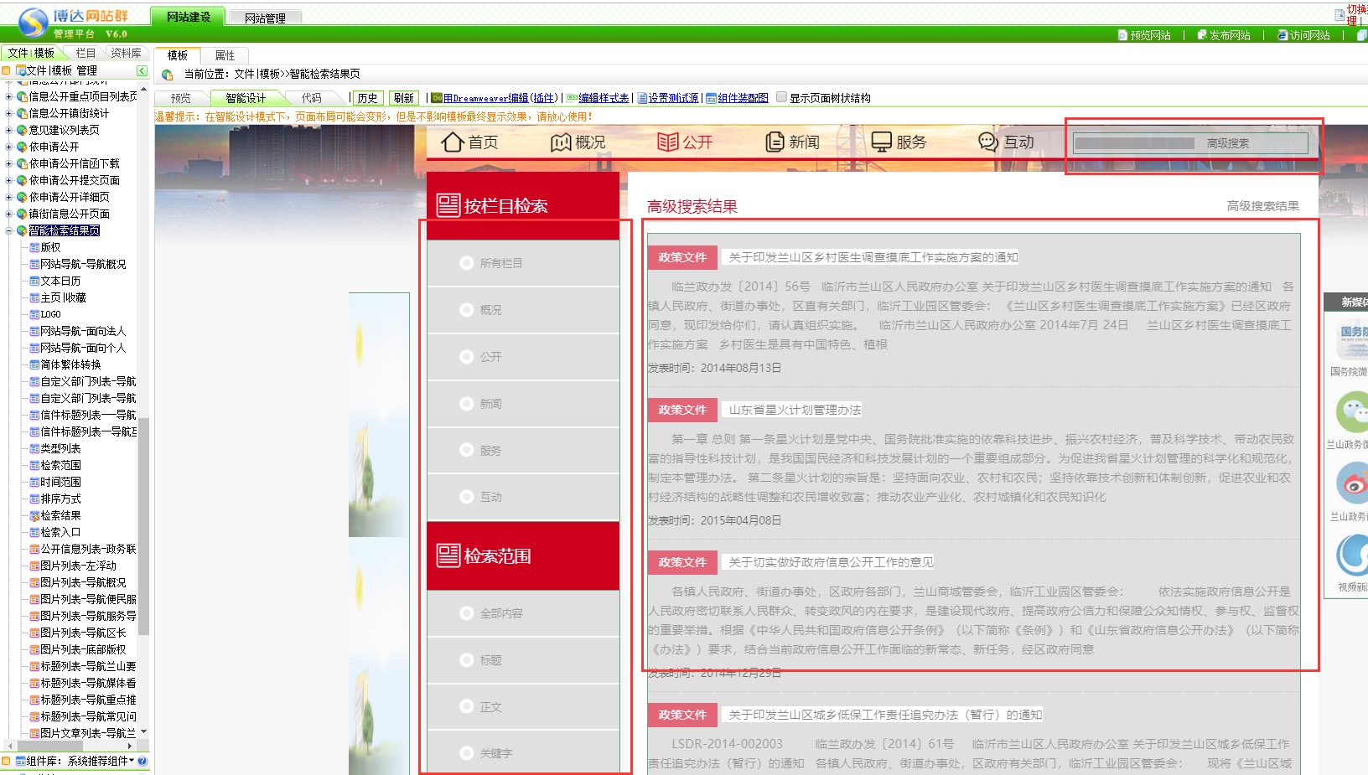1368x775 pixels.
Task: Switch to the 栏目 left panel tab
Action: click(x=85, y=53)
